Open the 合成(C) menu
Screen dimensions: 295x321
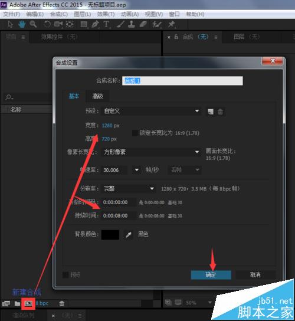[59, 14]
